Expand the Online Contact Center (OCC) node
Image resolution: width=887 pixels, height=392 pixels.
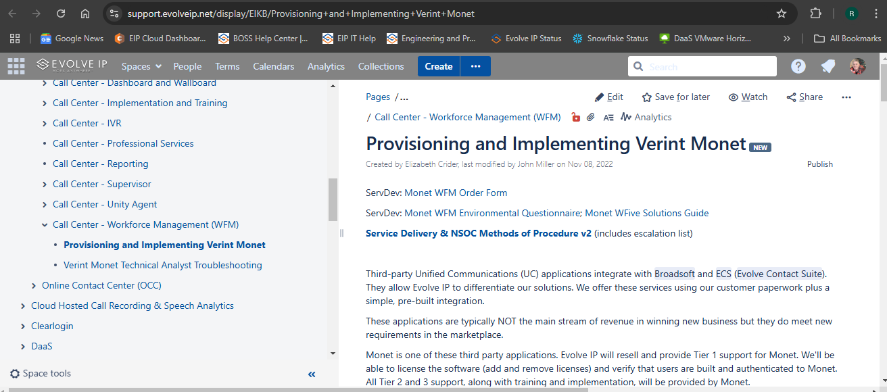click(34, 286)
